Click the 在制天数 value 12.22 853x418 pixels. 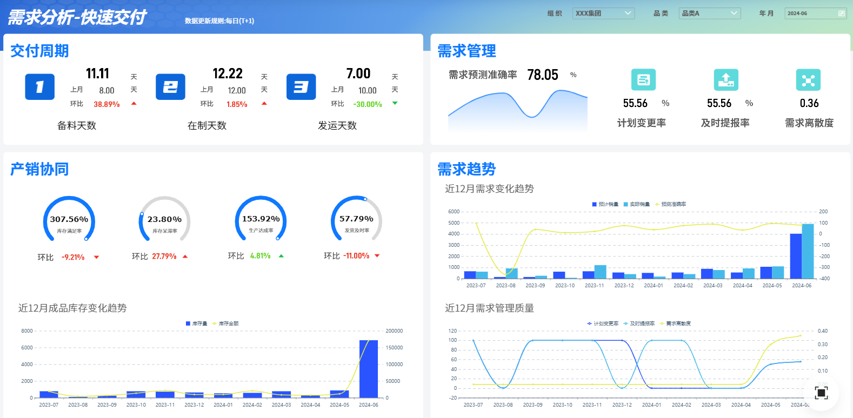(228, 73)
